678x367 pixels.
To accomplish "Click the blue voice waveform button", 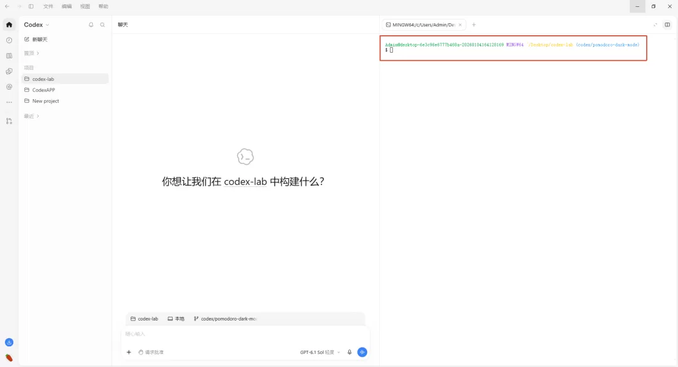I will coord(362,353).
